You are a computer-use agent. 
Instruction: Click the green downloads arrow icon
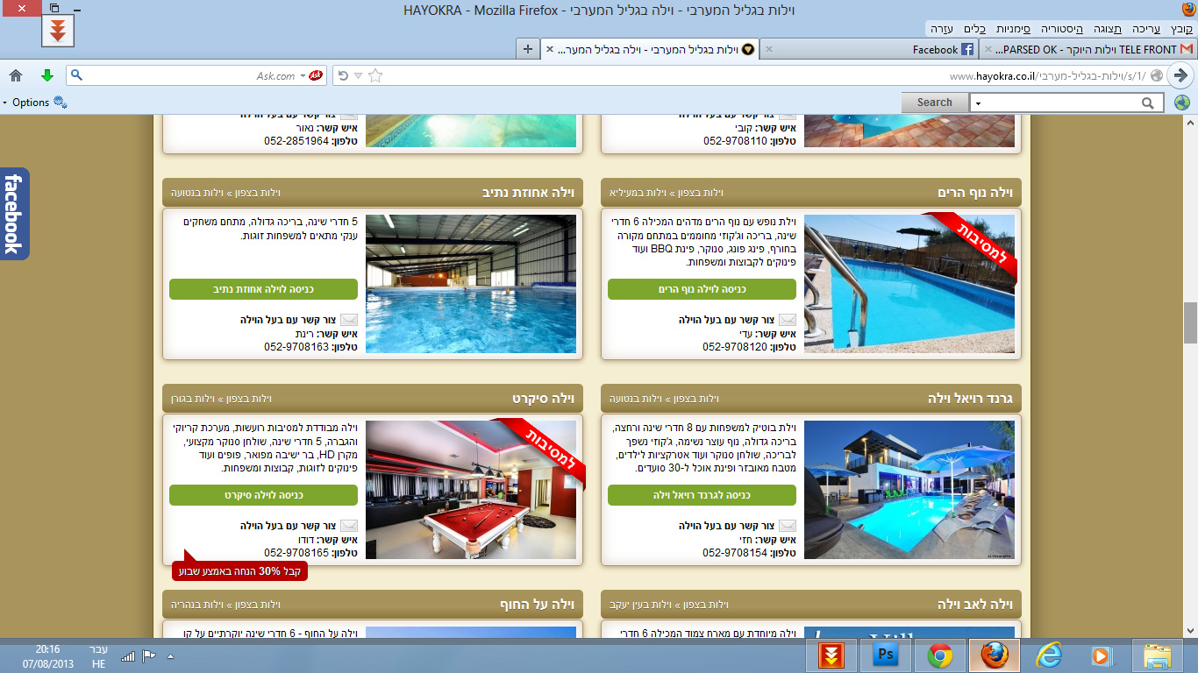coord(47,75)
